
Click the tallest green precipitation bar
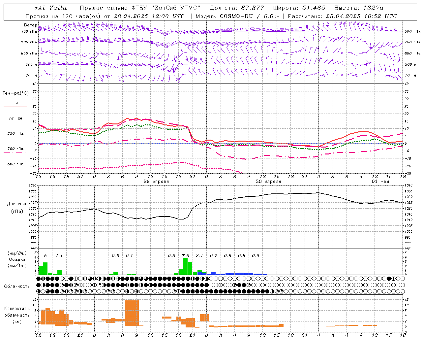185,266
